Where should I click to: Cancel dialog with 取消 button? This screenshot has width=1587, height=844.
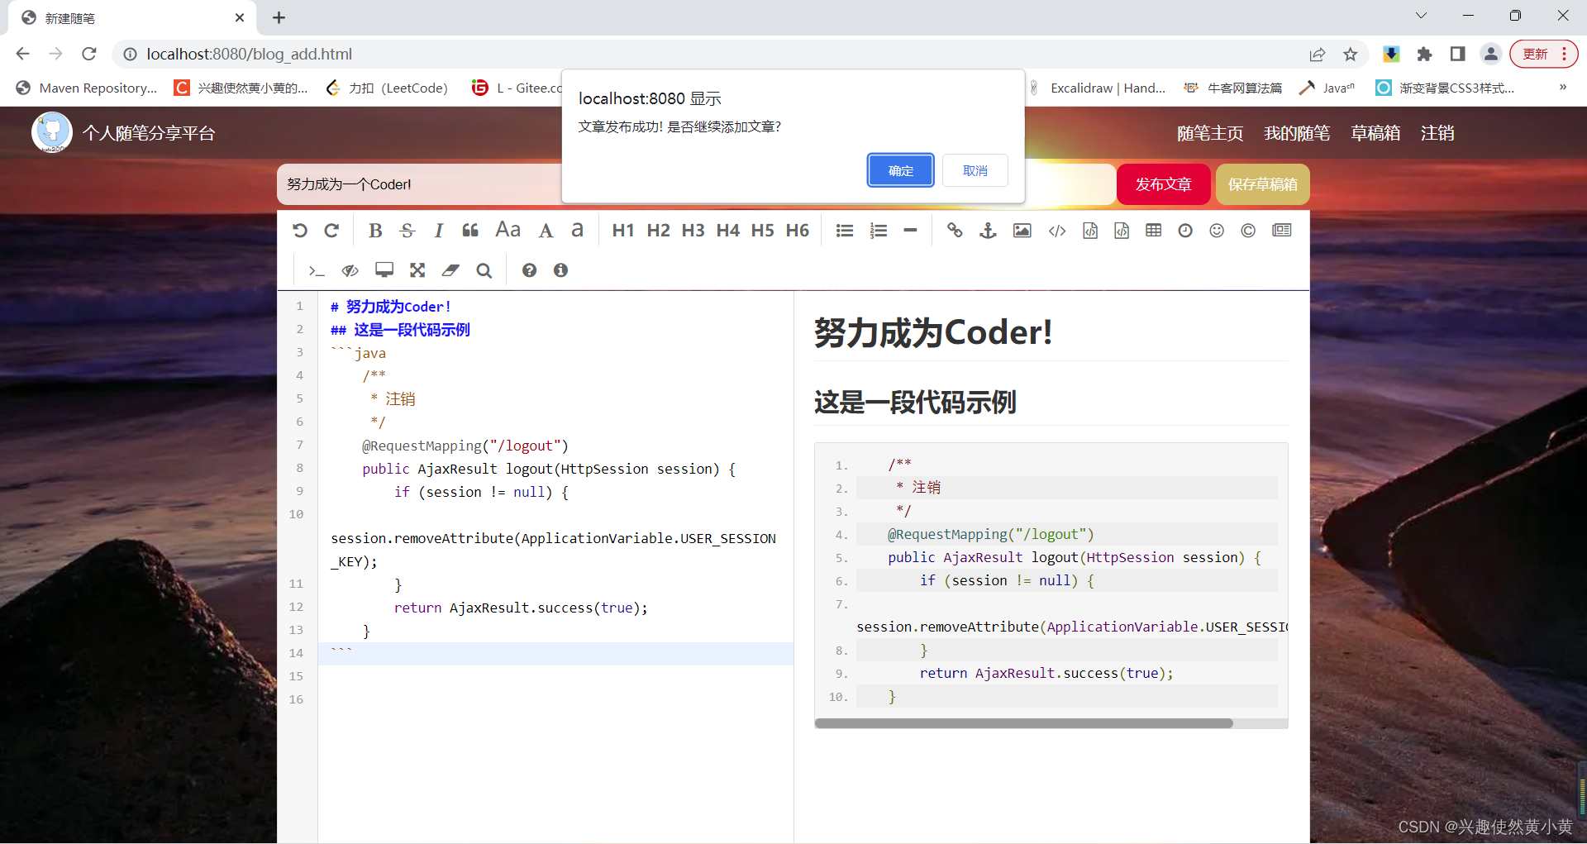975,170
